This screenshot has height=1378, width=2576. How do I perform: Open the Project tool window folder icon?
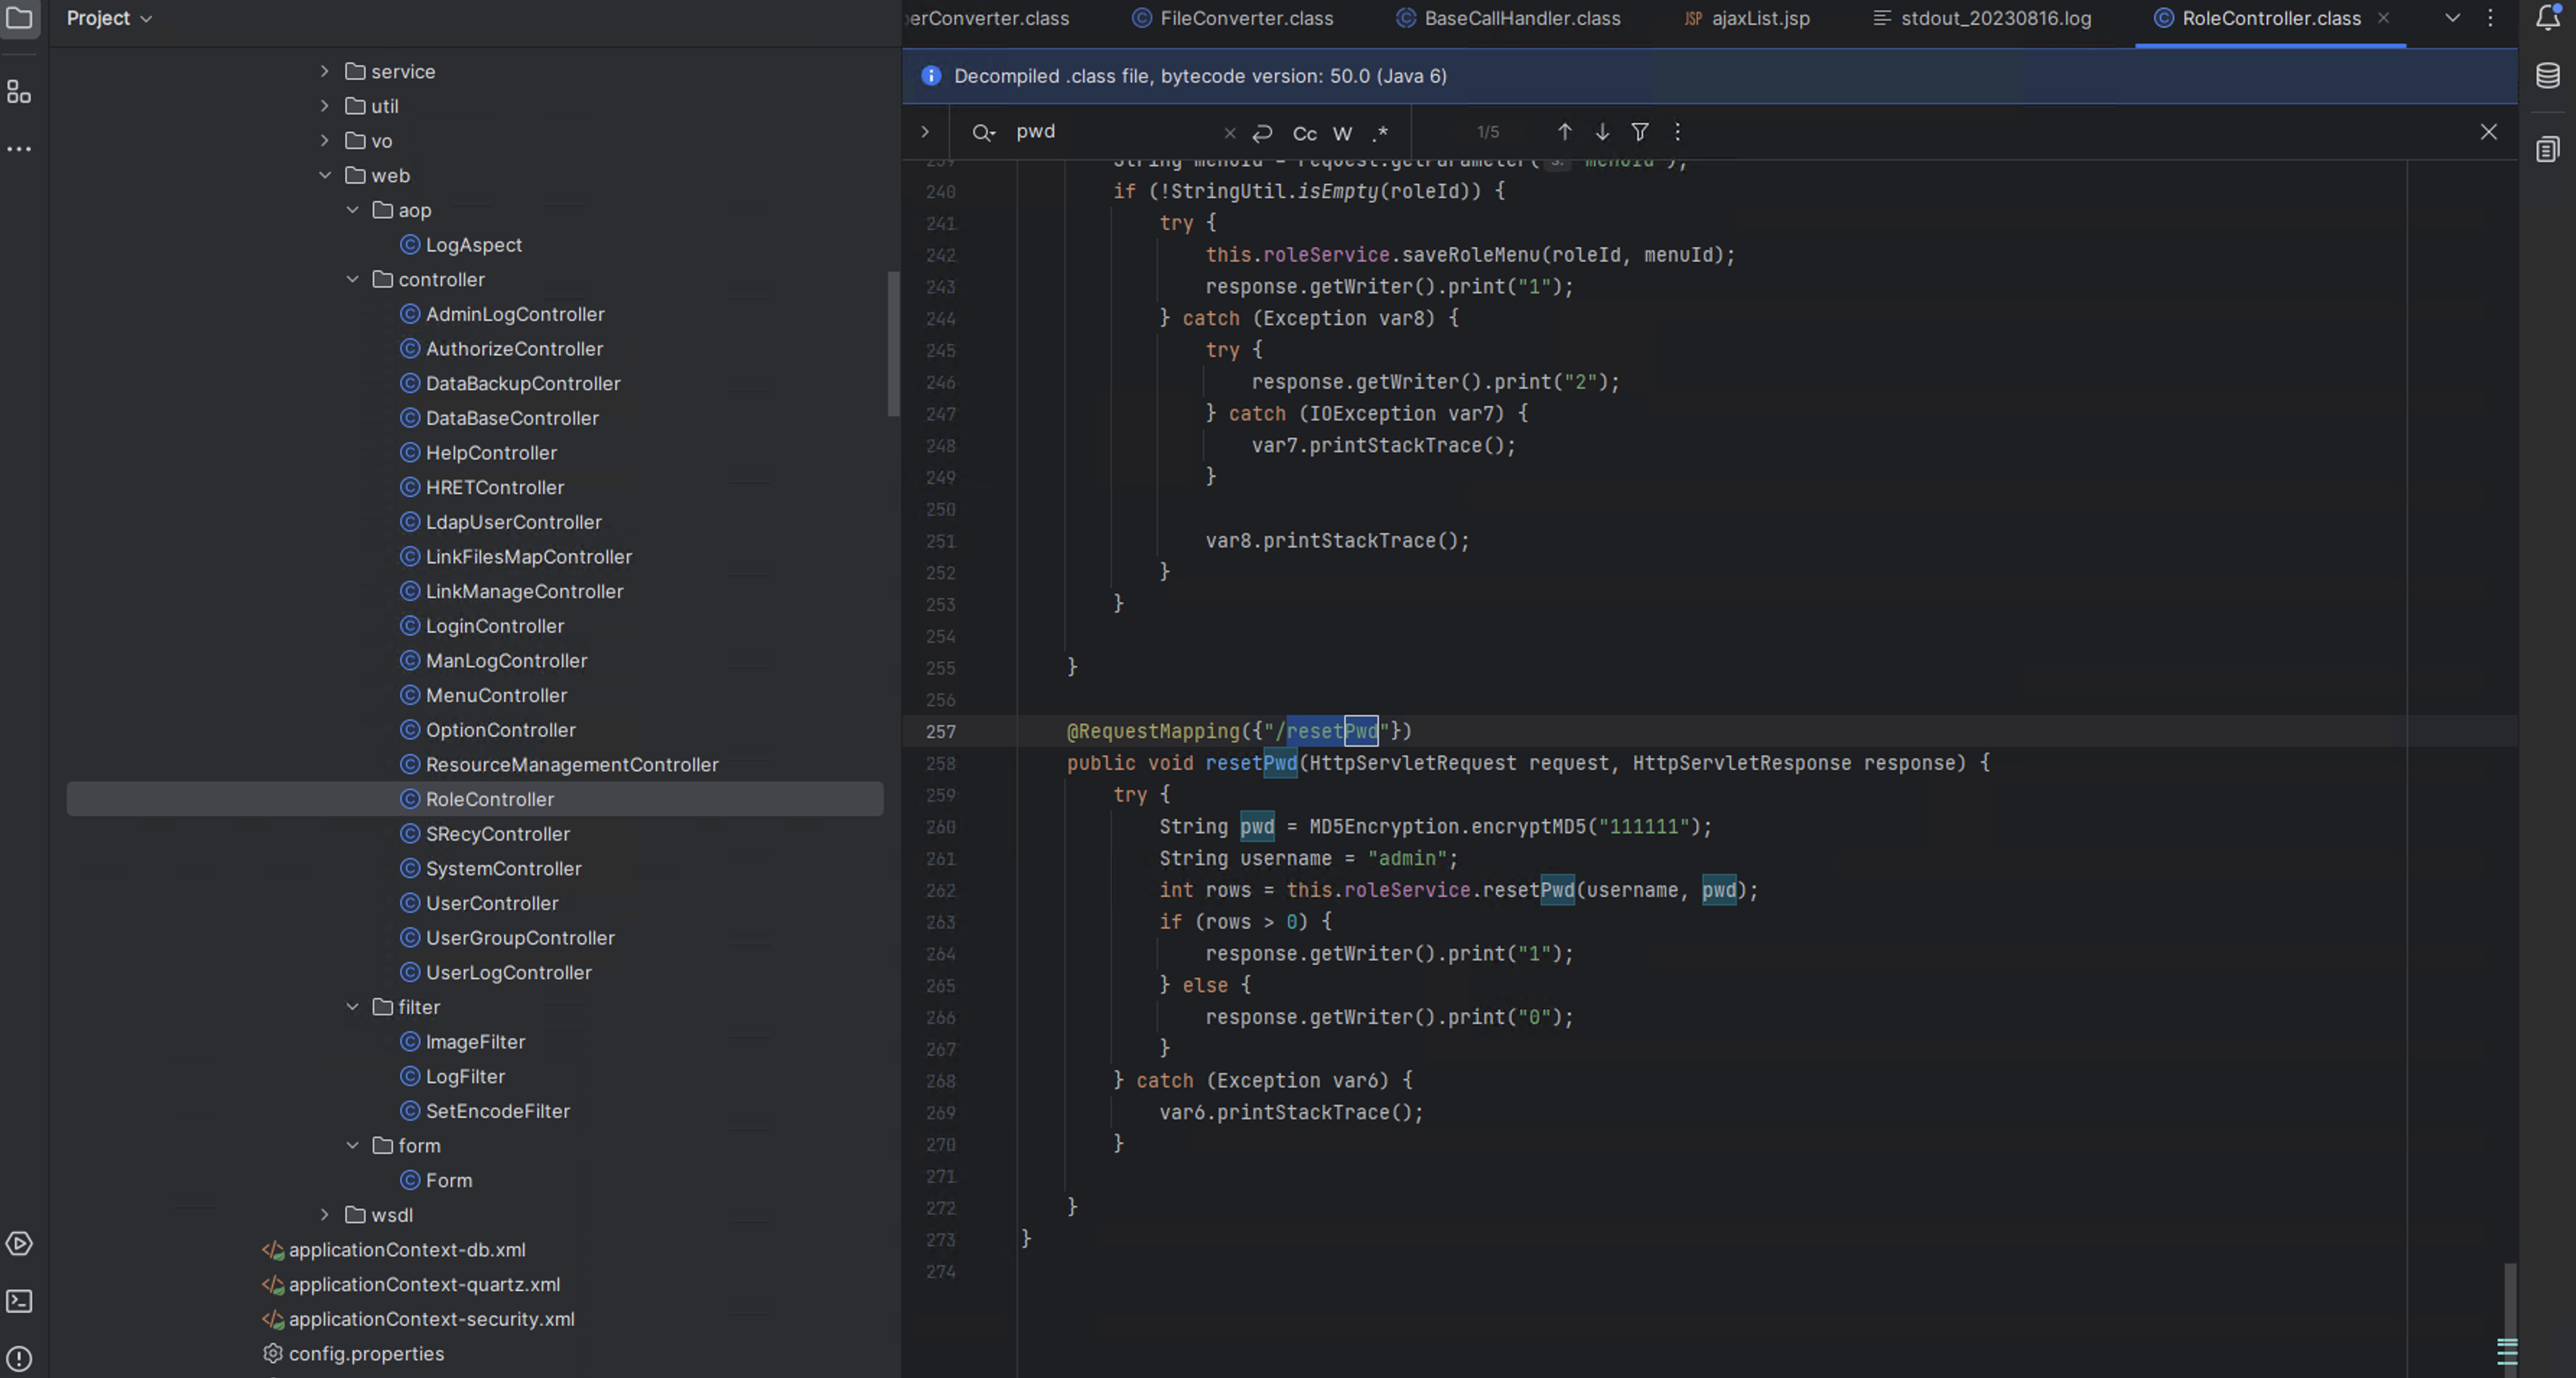(19, 17)
